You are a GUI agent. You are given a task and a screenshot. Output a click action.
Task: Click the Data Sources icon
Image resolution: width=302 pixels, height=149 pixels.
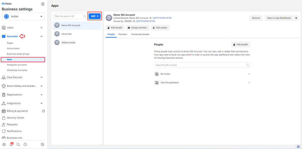[4, 77]
